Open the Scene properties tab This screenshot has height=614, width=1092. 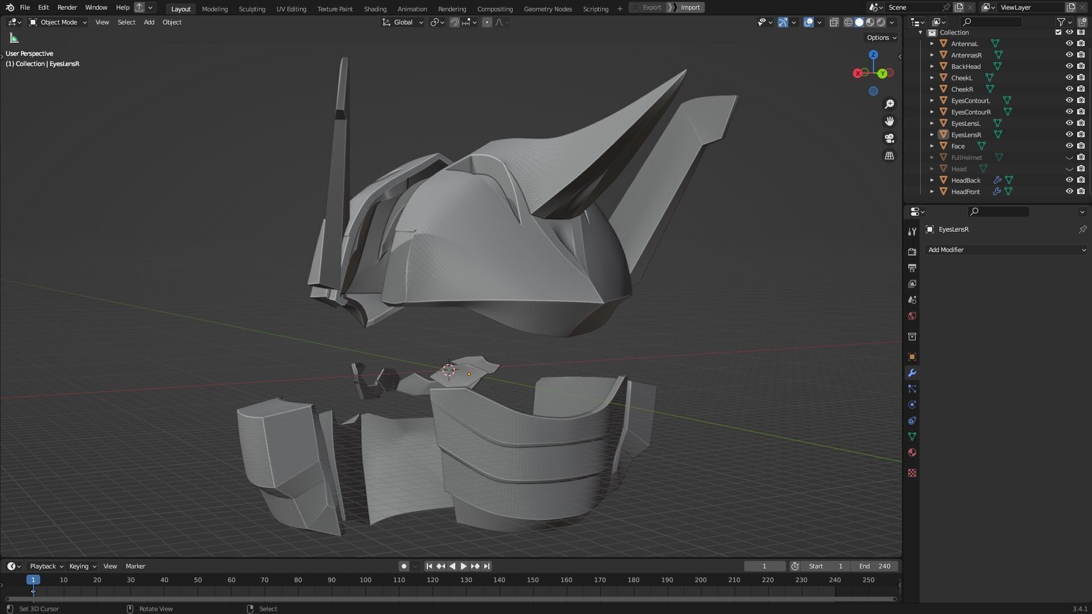click(912, 299)
